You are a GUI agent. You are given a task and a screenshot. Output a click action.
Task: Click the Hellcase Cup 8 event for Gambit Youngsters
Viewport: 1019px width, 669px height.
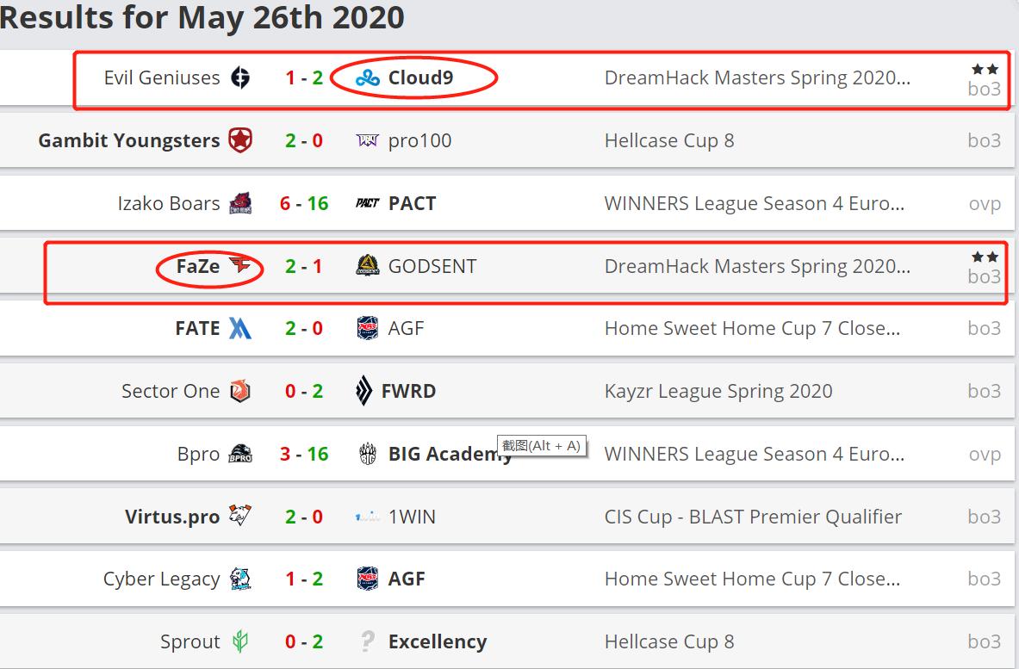[669, 140]
